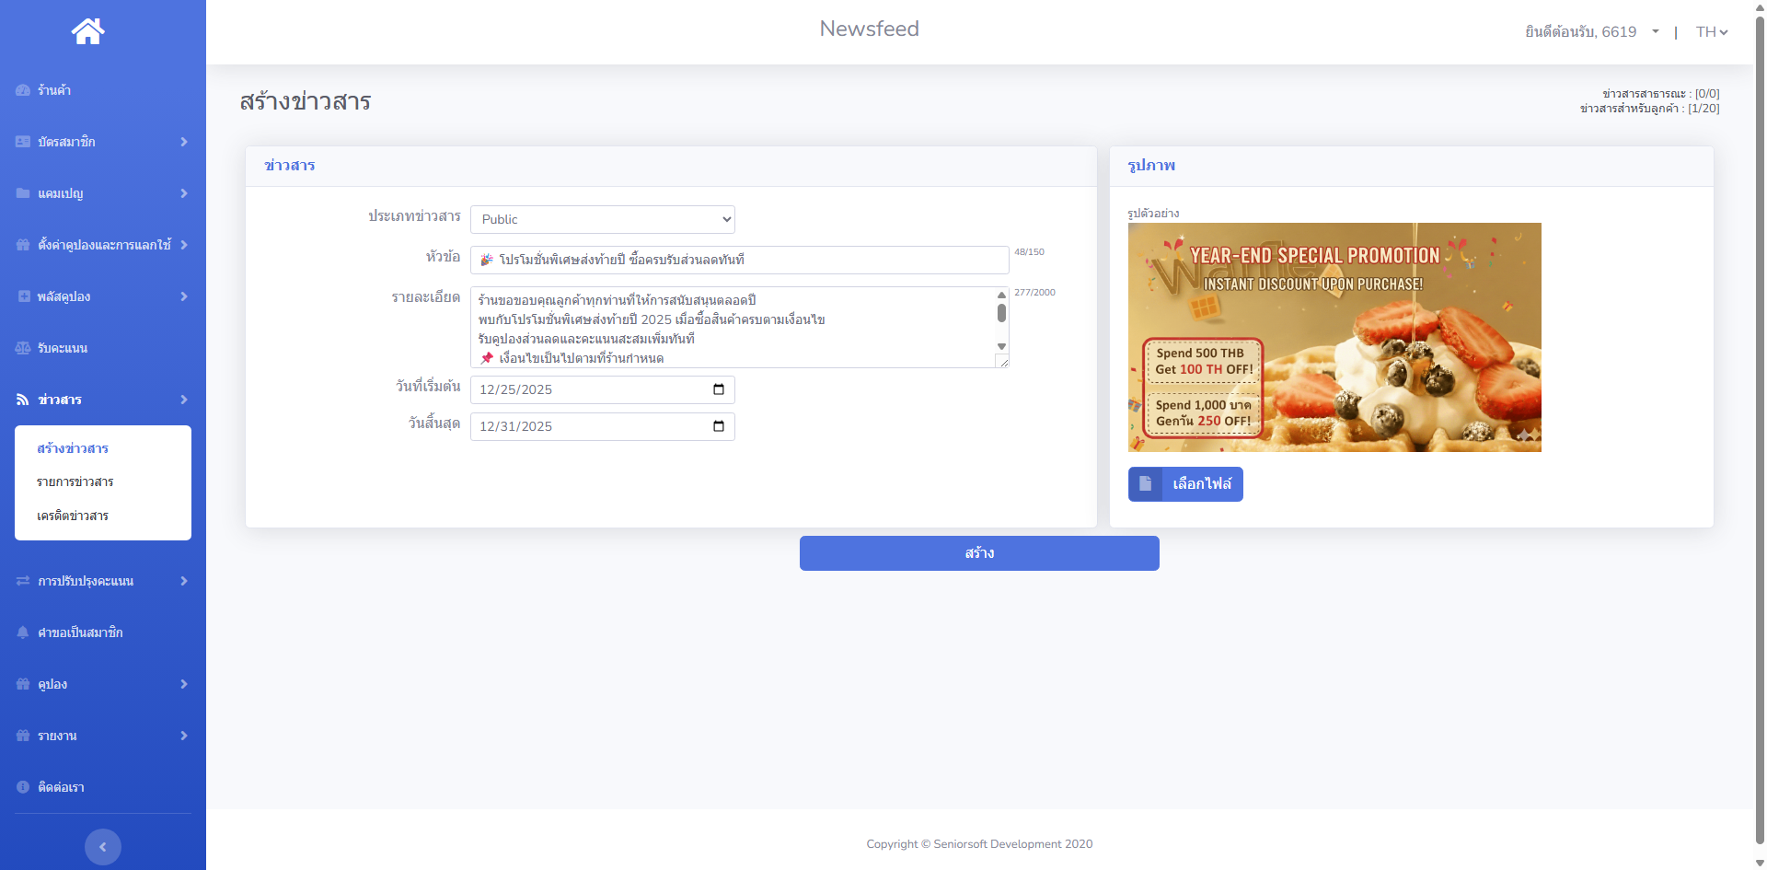Click the bell icon for คำขอเป็นสมาชิก
The width and height of the screenshot is (1767, 870).
(x=23, y=632)
